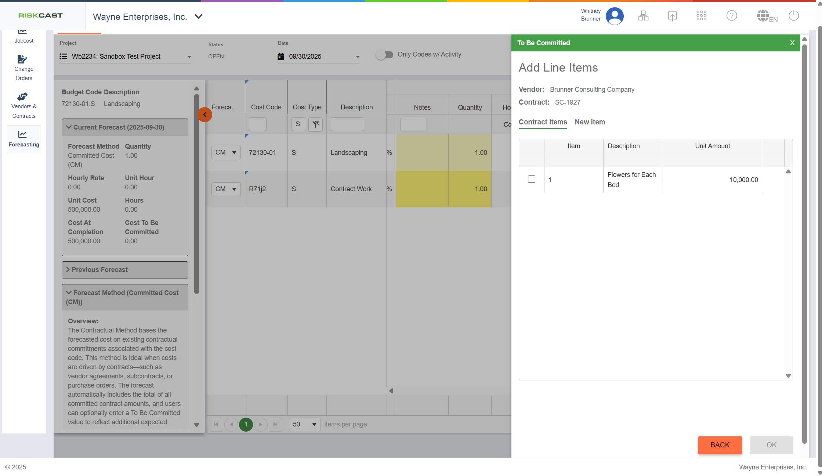Open the help question mark icon

(x=731, y=16)
